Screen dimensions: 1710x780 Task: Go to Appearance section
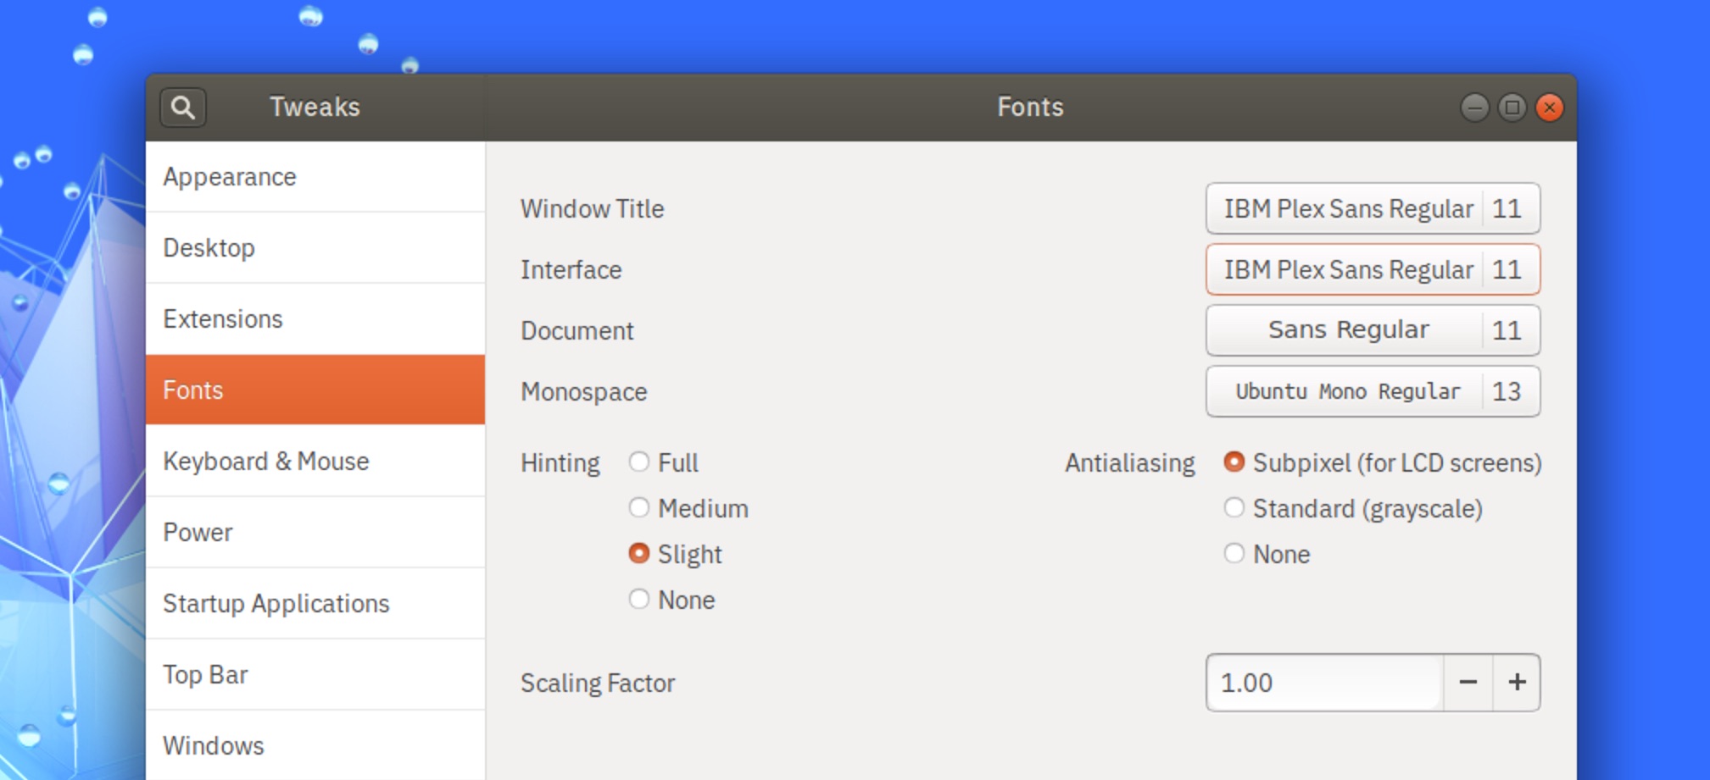pyautogui.click(x=315, y=177)
